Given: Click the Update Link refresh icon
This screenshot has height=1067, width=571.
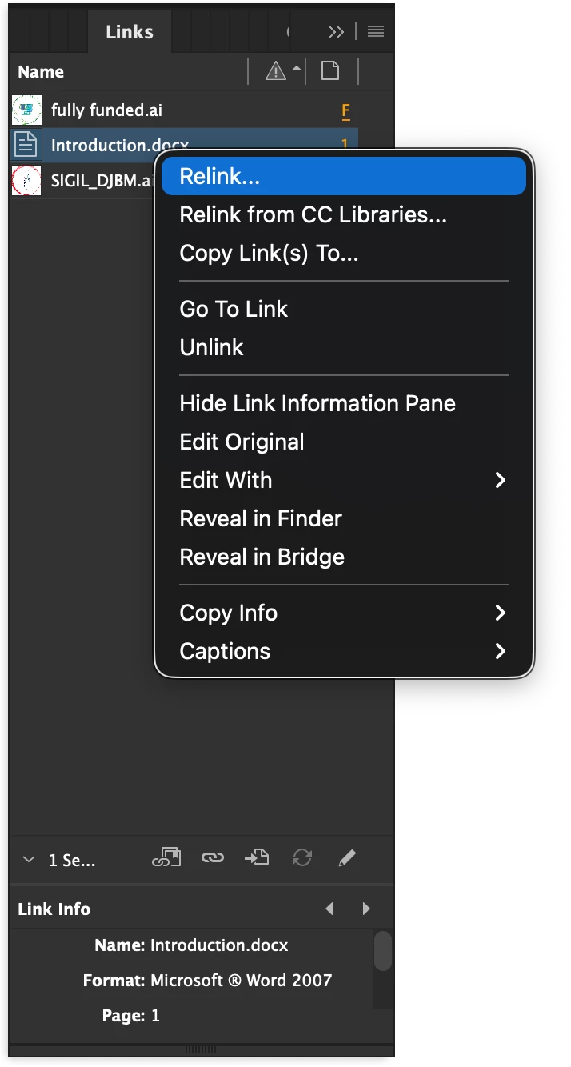Looking at the screenshot, I should (301, 858).
